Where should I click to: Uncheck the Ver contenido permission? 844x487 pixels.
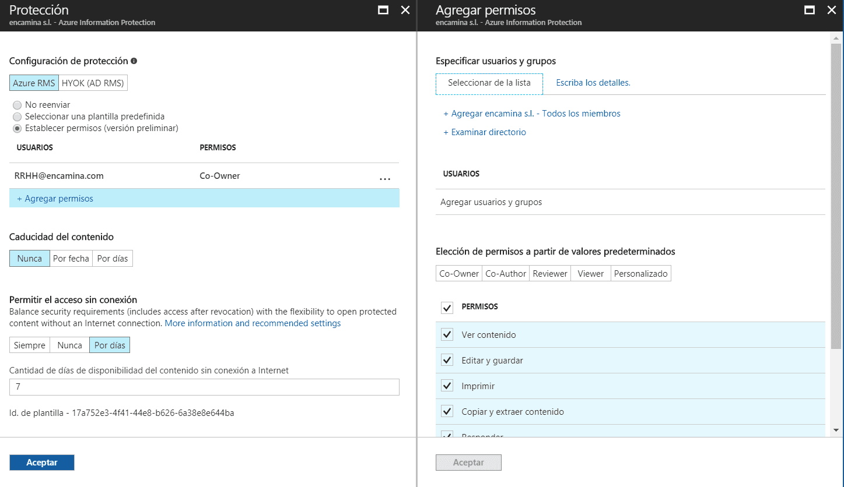coord(447,334)
